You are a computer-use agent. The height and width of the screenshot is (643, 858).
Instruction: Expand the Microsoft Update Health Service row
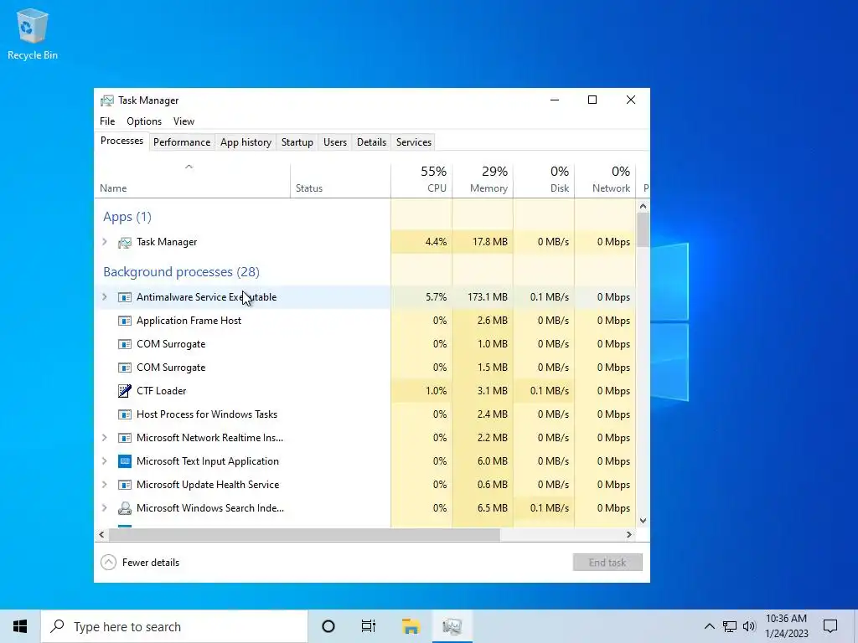pyautogui.click(x=105, y=485)
